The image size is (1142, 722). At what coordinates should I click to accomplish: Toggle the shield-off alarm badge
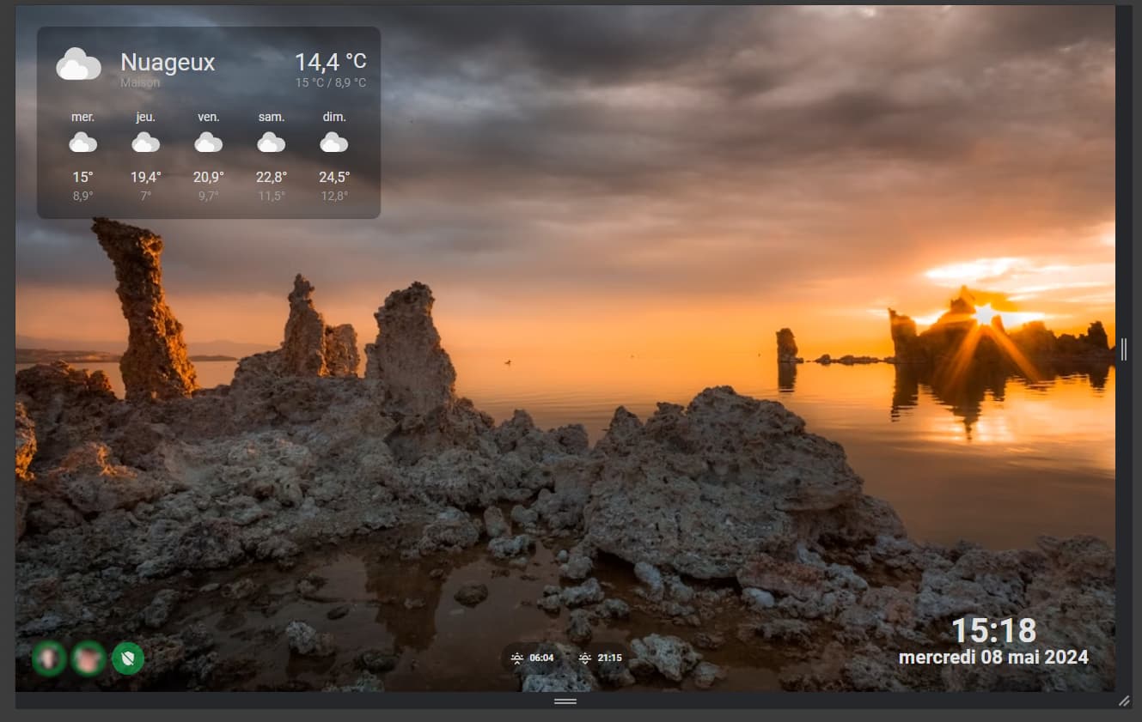pos(128,658)
